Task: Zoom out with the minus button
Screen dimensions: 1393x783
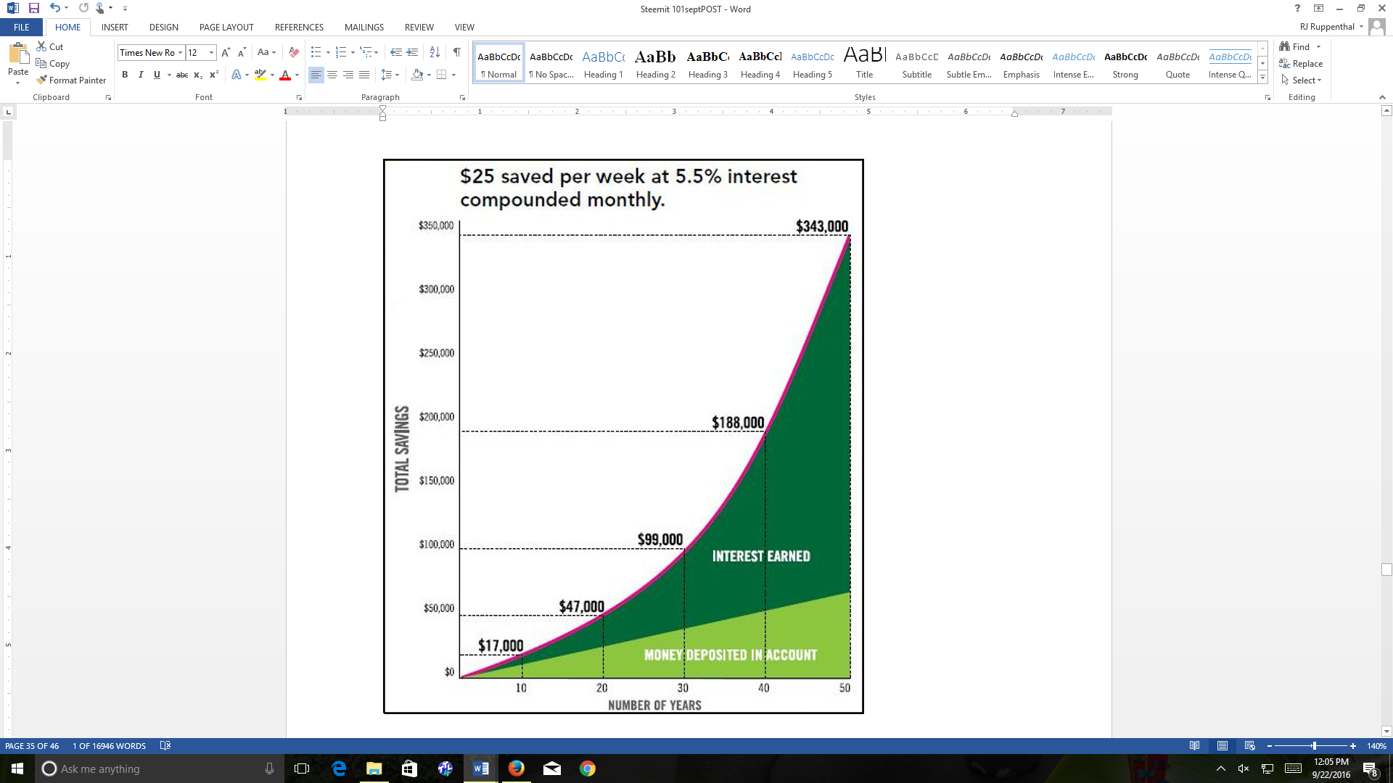Action: (1270, 746)
